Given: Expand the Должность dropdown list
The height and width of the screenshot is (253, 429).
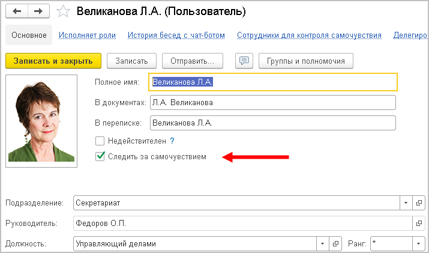Looking at the screenshot, I should (323, 244).
